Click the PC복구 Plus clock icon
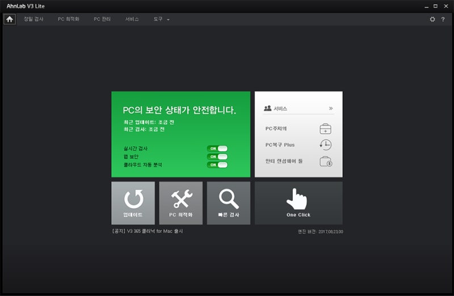This screenshot has width=454, height=296. (325, 145)
